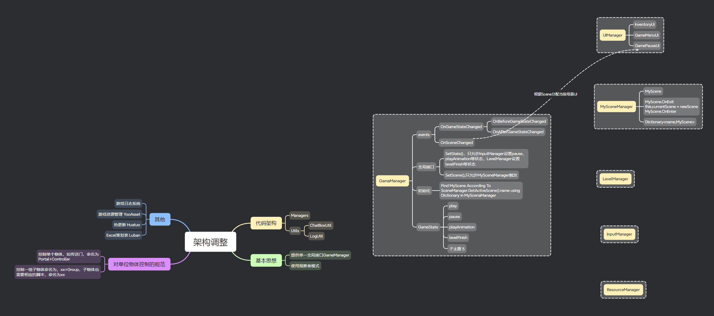Viewport: 714px width, 316px height.
Task: Click the playAnimation state node
Action: point(462,227)
